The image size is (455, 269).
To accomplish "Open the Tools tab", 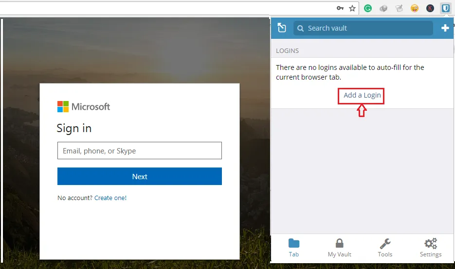I will 385,248.
